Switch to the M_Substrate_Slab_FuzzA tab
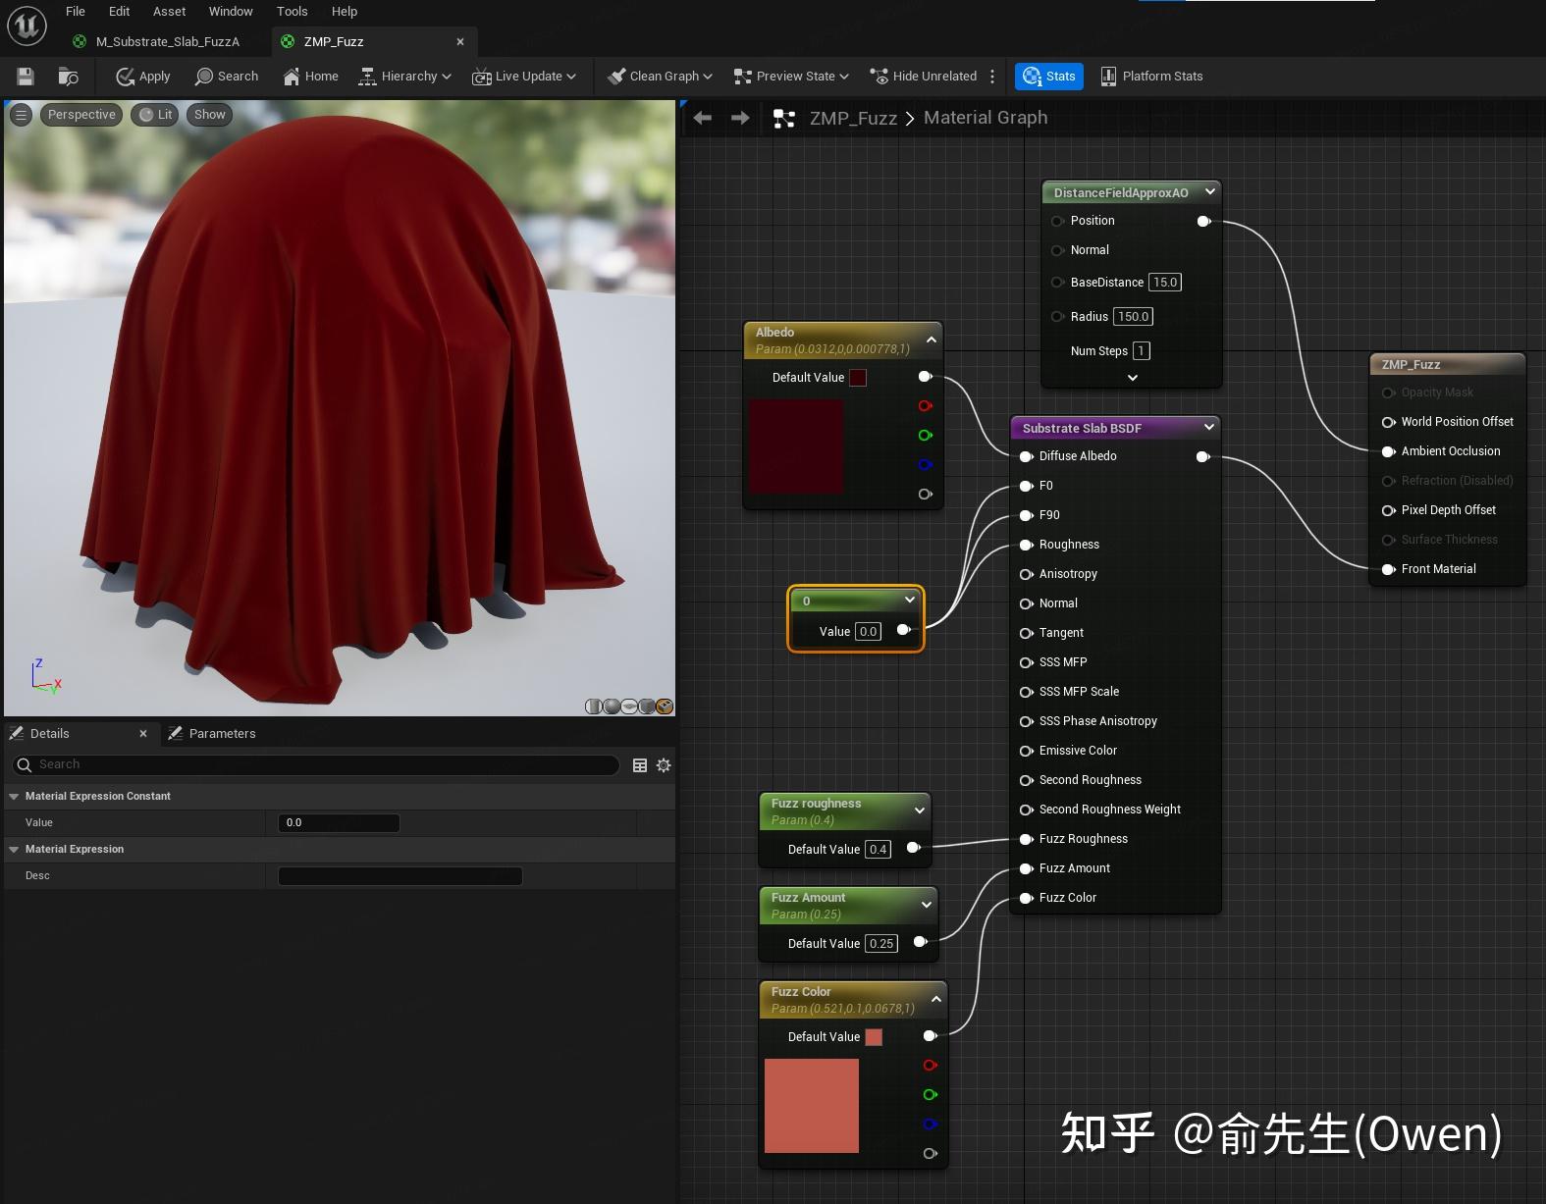The height and width of the screenshot is (1204, 1546). point(167,41)
